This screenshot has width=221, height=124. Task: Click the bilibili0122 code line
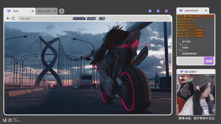[191, 33]
